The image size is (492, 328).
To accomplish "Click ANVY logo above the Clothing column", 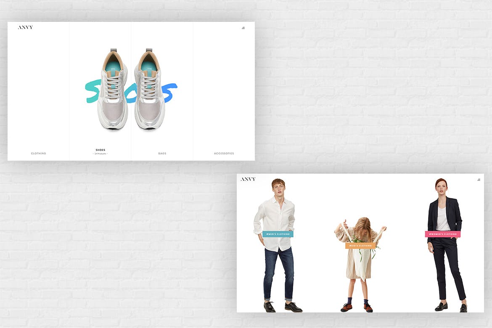I will point(25,27).
